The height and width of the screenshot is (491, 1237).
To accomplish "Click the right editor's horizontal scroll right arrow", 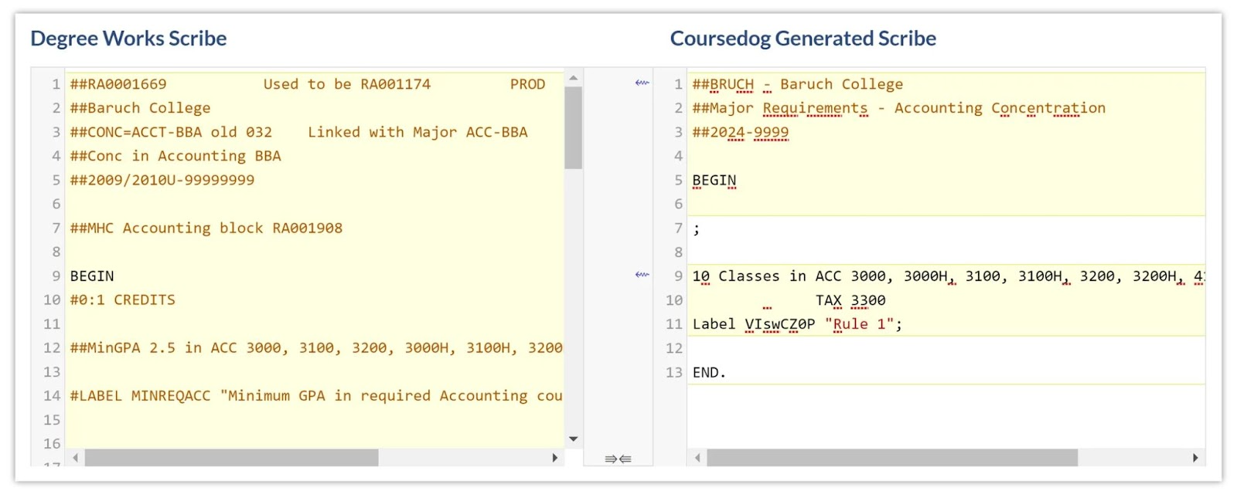I will click(1195, 458).
